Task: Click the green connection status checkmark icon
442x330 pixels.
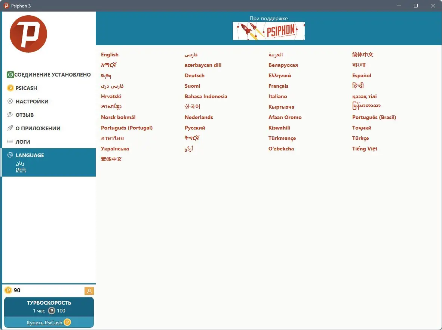Action: tap(11, 74)
